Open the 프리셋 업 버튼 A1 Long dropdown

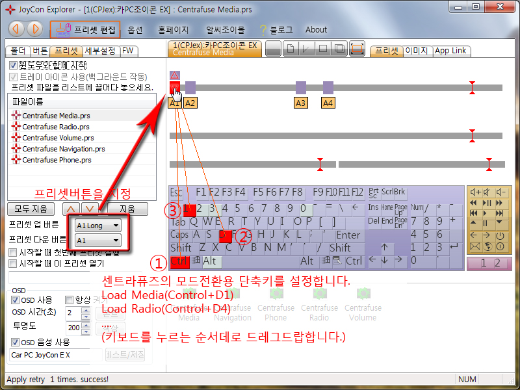[x=97, y=226]
